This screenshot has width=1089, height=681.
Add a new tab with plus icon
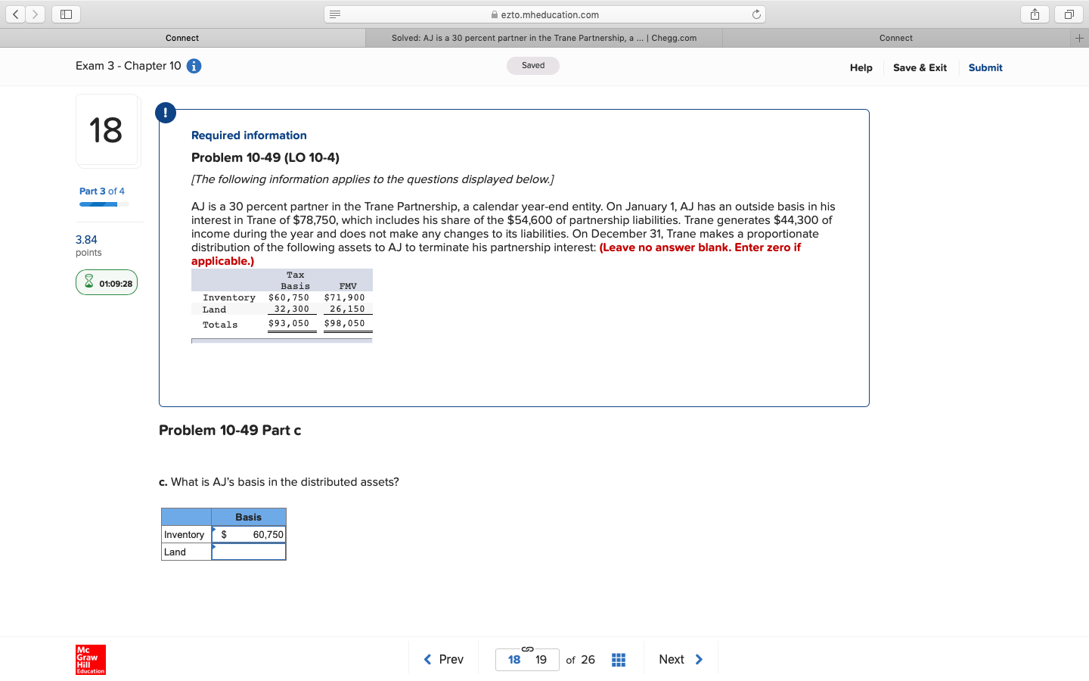[1079, 38]
